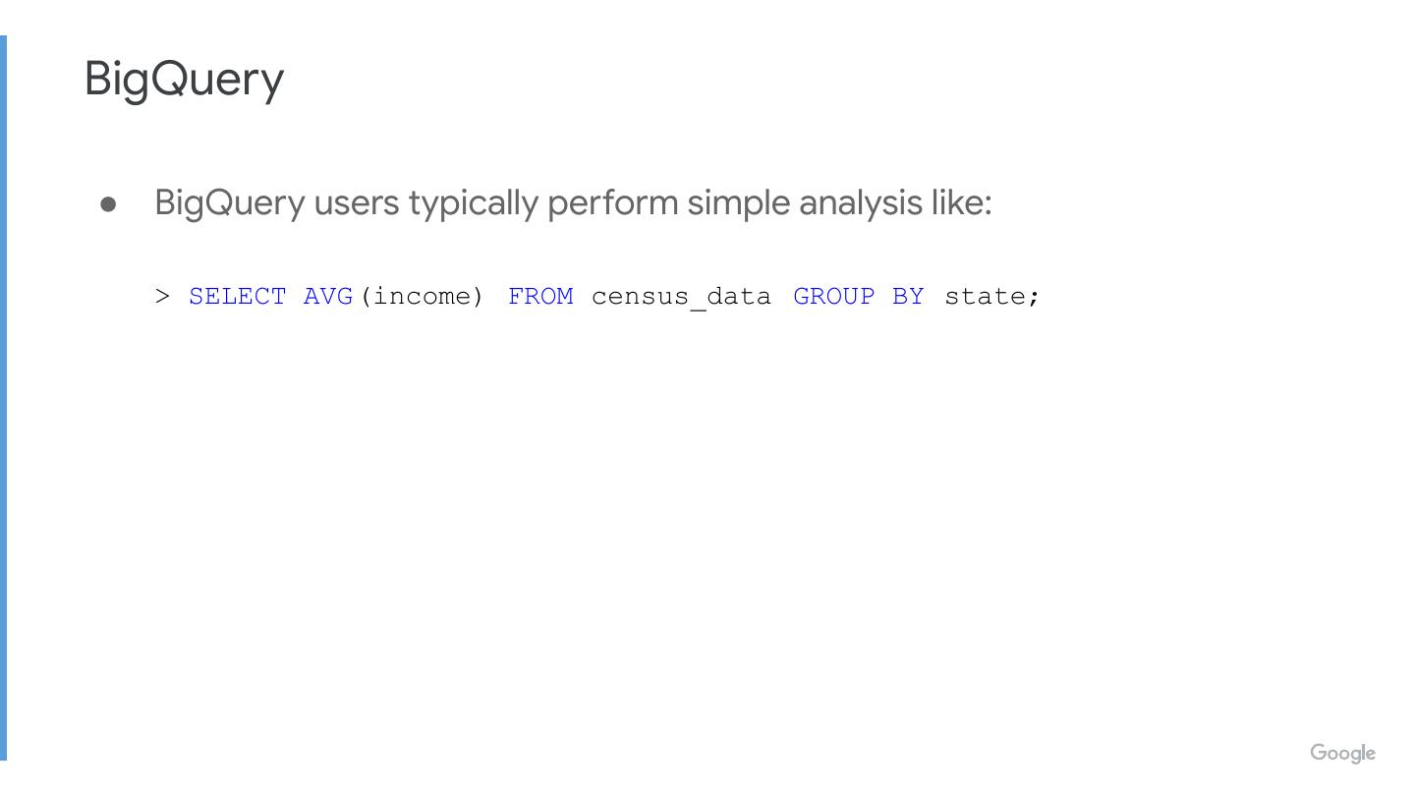Click the word "like:" ending the bullet
Image resolution: width=1415 pixels, height=796 pixels.
(x=962, y=203)
